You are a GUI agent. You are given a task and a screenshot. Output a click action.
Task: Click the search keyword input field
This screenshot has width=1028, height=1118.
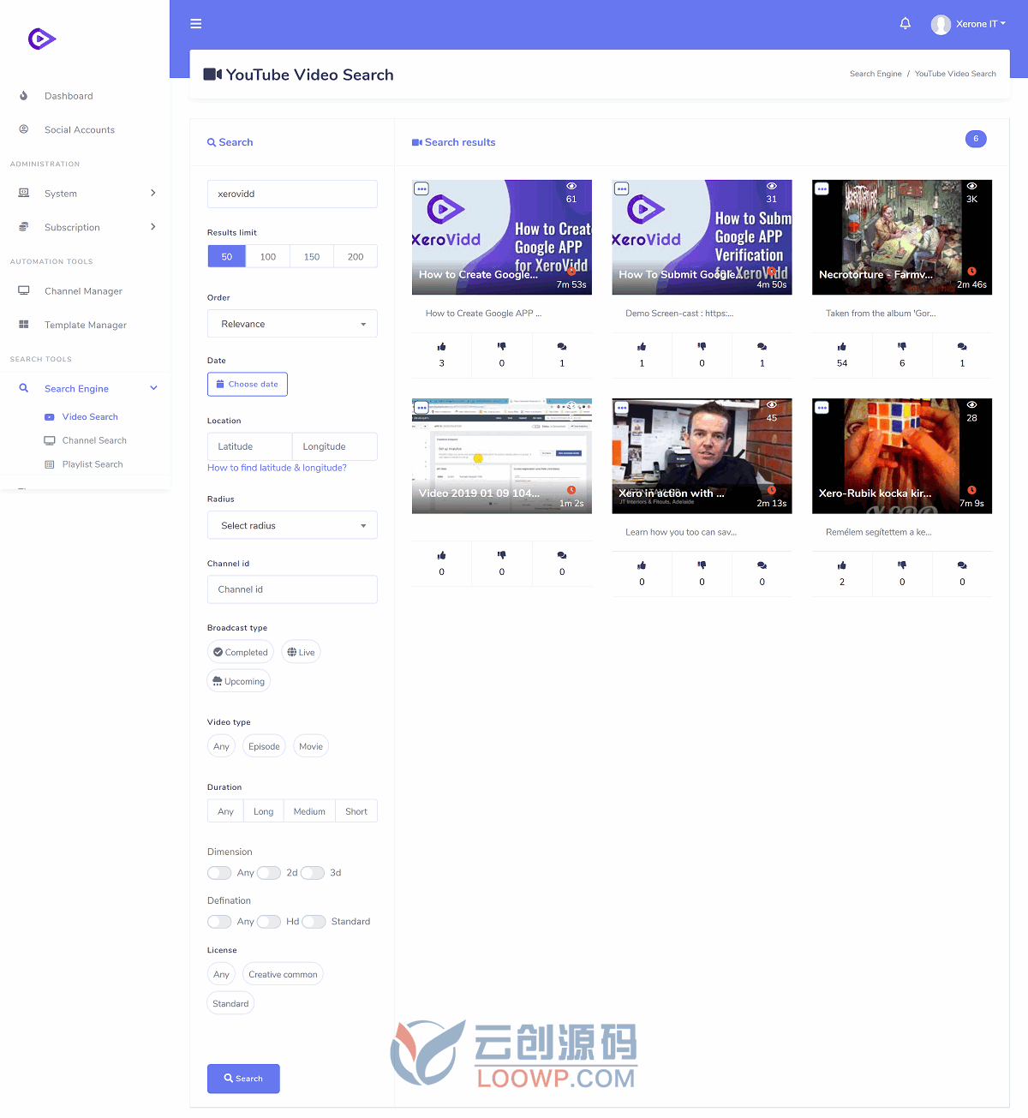click(292, 194)
